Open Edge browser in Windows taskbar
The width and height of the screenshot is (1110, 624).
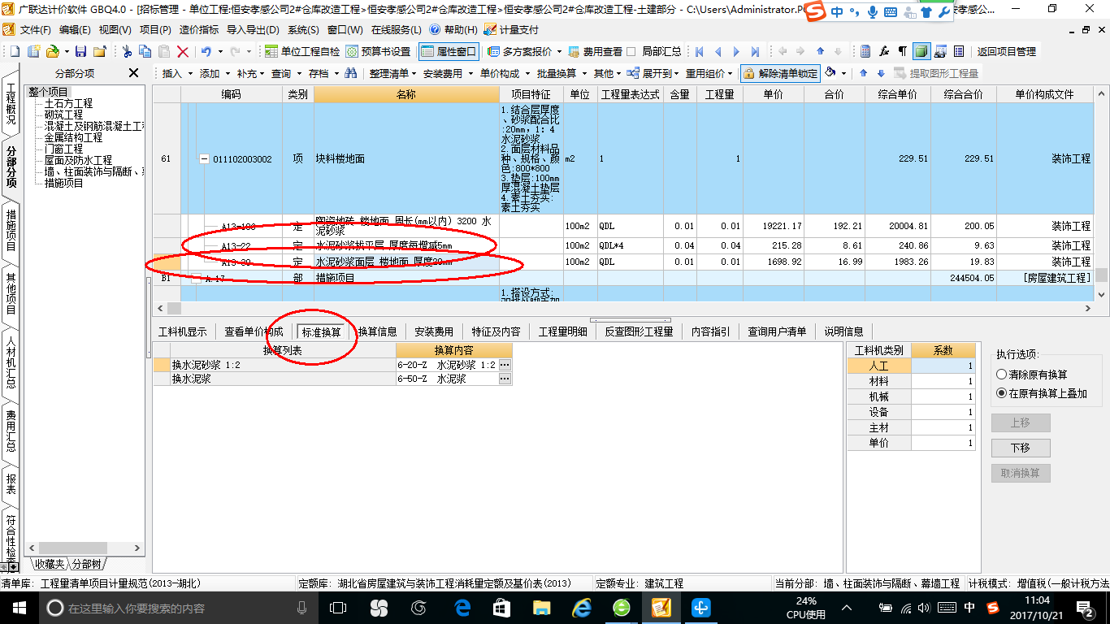tap(463, 608)
